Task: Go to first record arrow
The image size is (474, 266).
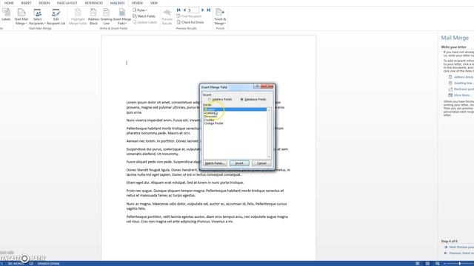Action: tap(178, 10)
